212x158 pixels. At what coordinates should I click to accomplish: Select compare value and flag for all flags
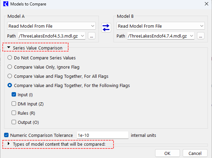(x=10, y=76)
